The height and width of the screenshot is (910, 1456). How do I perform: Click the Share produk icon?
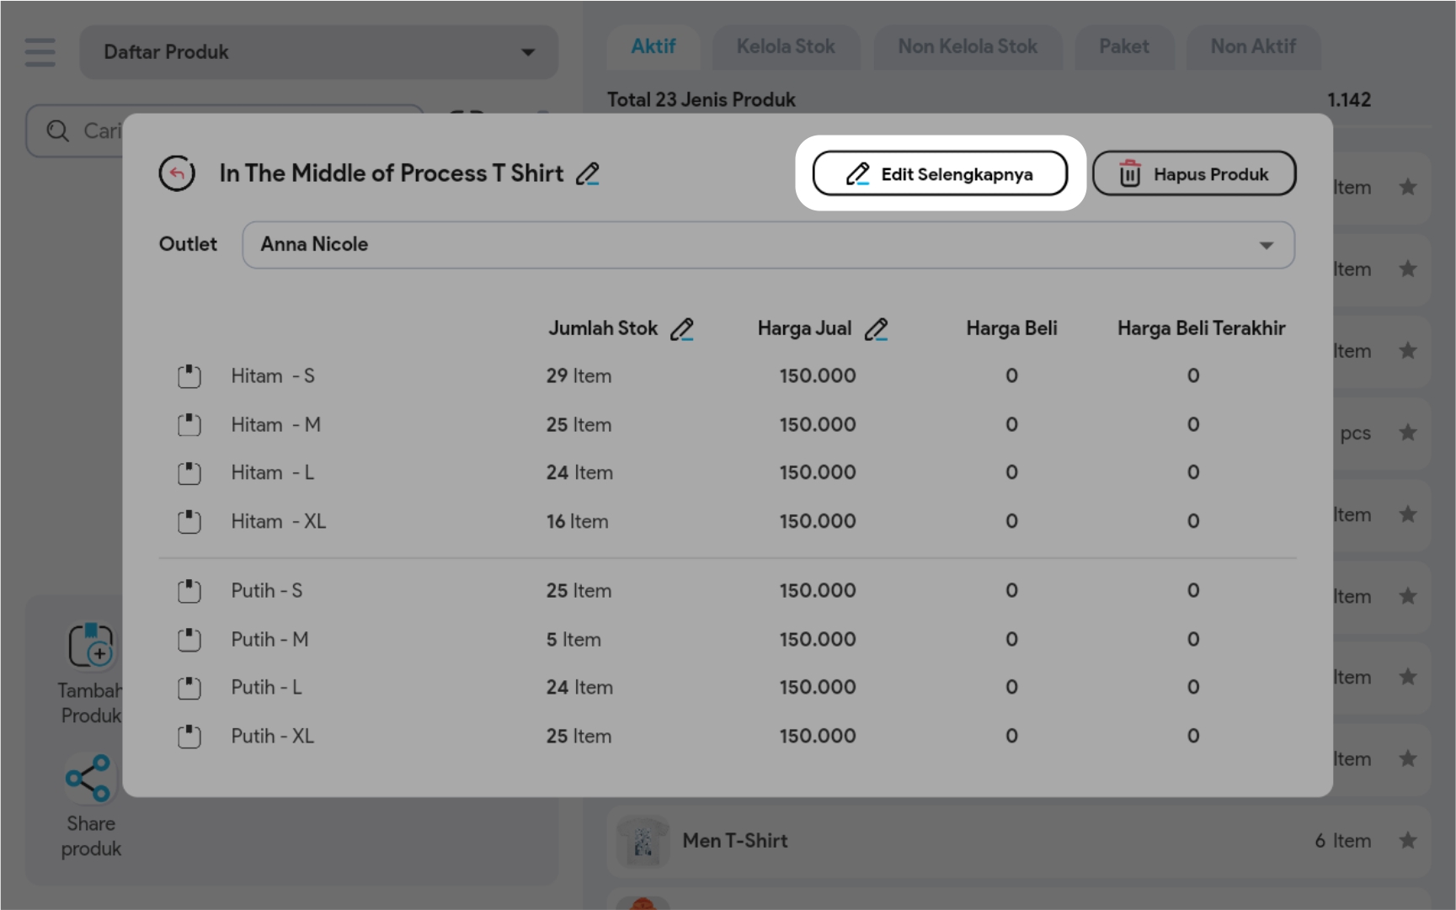click(x=88, y=778)
